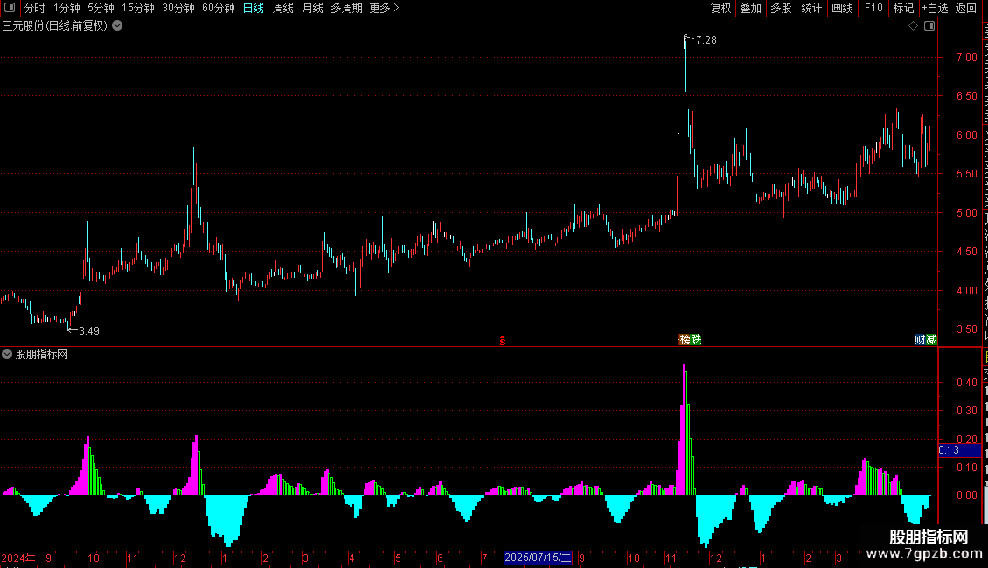Screen dimensions: 988x568
Task: Open the 画线 drawing tools
Action: click(843, 8)
